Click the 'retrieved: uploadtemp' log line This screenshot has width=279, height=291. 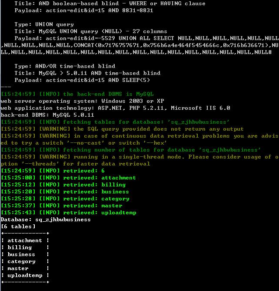69,213
